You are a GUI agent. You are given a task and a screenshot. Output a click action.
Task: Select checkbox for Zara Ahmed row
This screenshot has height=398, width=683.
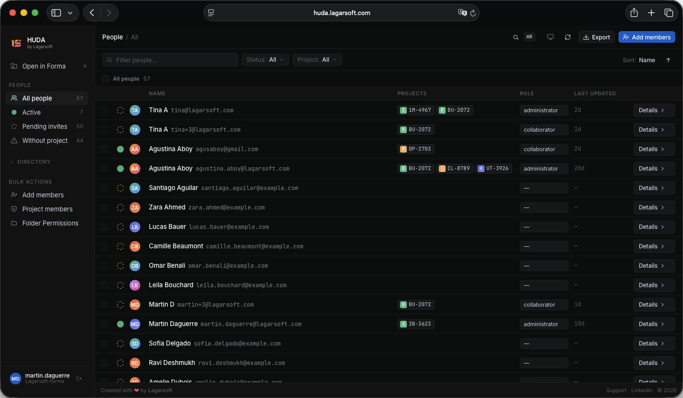[x=104, y=208]
